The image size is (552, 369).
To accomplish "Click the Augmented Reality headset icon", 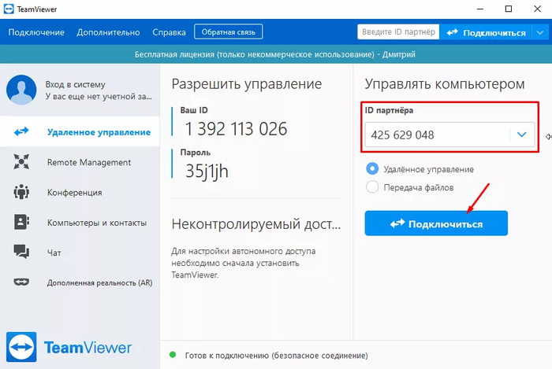I will [21, 282].
